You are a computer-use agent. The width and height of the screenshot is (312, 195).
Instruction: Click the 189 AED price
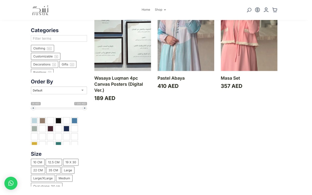(105, 98)
